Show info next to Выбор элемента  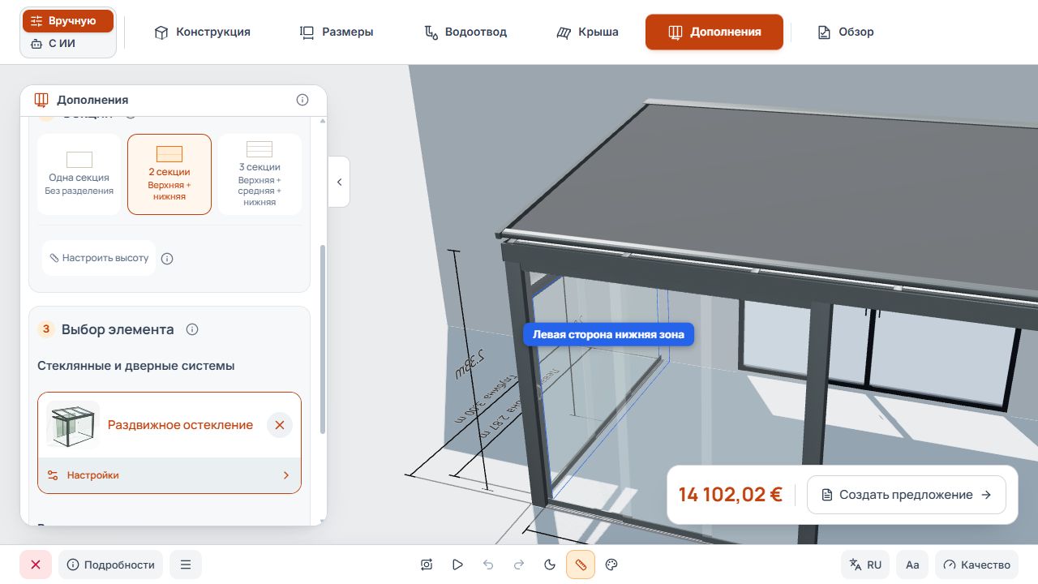[192, 329]
